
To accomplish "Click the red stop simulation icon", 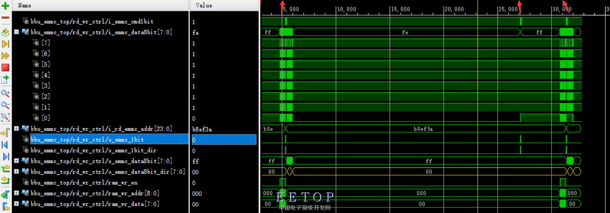I will click(5, 67).
